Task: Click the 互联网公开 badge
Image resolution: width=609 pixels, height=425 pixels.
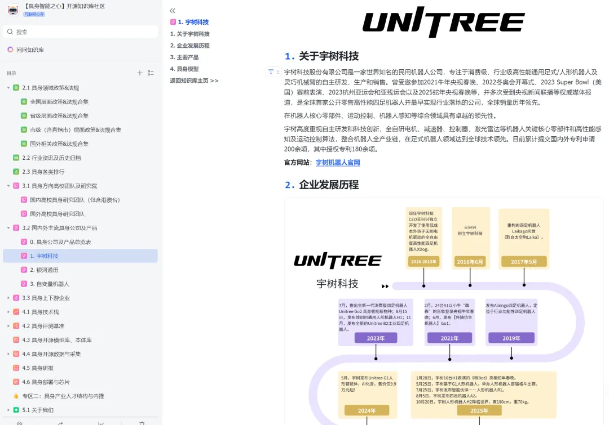Action: tap(34, 14)
